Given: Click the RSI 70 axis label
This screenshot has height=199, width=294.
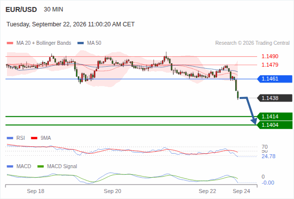Looking at the screenshot, I should [265, 147].
